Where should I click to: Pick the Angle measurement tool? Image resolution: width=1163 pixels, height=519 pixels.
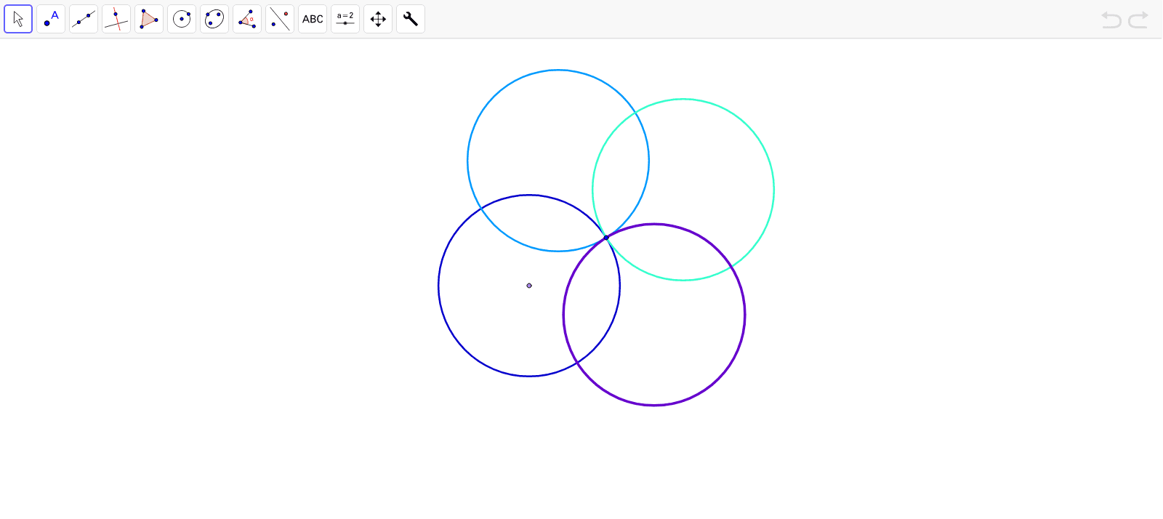click(x=247, y=19)
